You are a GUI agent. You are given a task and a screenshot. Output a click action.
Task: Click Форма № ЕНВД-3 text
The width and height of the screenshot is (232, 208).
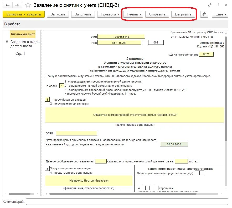pyautogui.click(x=212, y=43)
